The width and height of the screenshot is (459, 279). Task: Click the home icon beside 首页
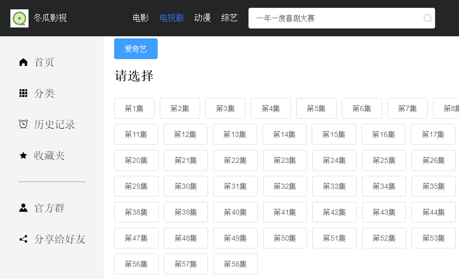click(x=23, y=62)
